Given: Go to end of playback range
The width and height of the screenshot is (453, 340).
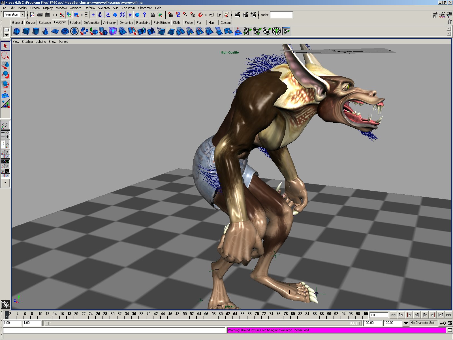Looking at the screenshot, I should pyautogui.click(x=448, y=315).
